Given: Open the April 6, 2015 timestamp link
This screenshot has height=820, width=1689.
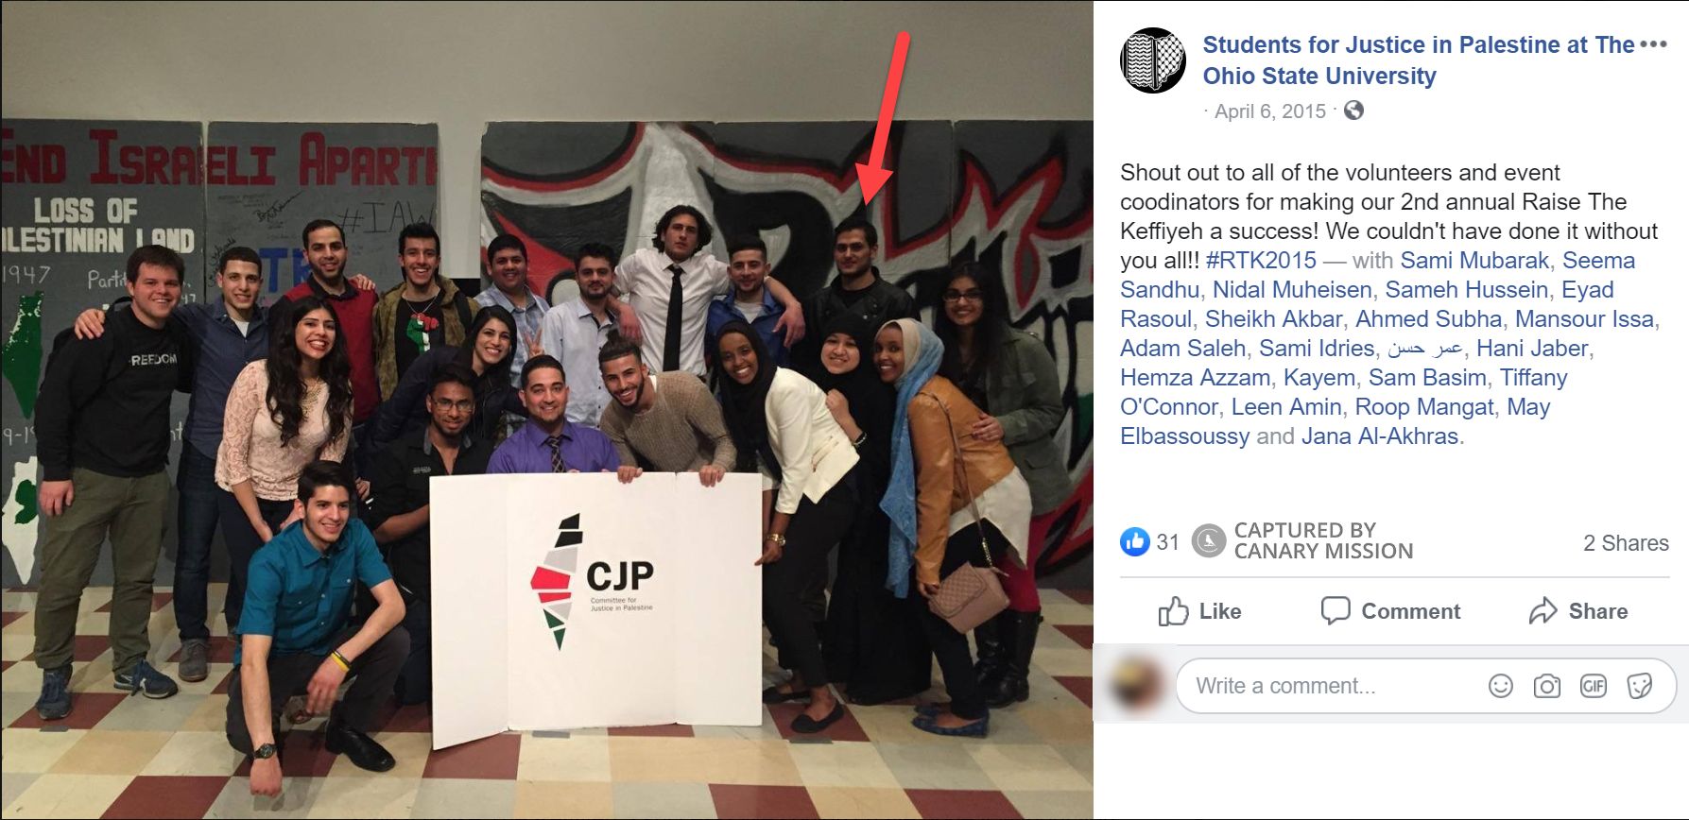Looking at the screenshot, I should click(1270, 111).
